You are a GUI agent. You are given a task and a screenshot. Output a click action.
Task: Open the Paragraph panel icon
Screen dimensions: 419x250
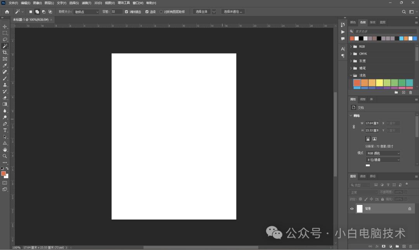point(343,56)
